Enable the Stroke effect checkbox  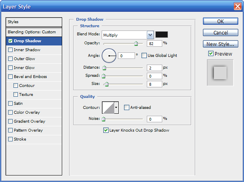click(x=10, y=139)
